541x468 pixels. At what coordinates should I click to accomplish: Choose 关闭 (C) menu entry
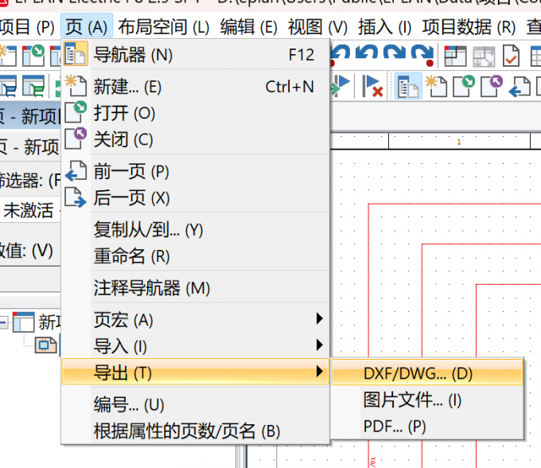[195, 139]
